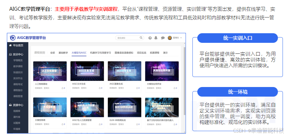Open the AIGC图像生成 course thumbnail
The image size is (288, 136).
(x=124, y=71)
